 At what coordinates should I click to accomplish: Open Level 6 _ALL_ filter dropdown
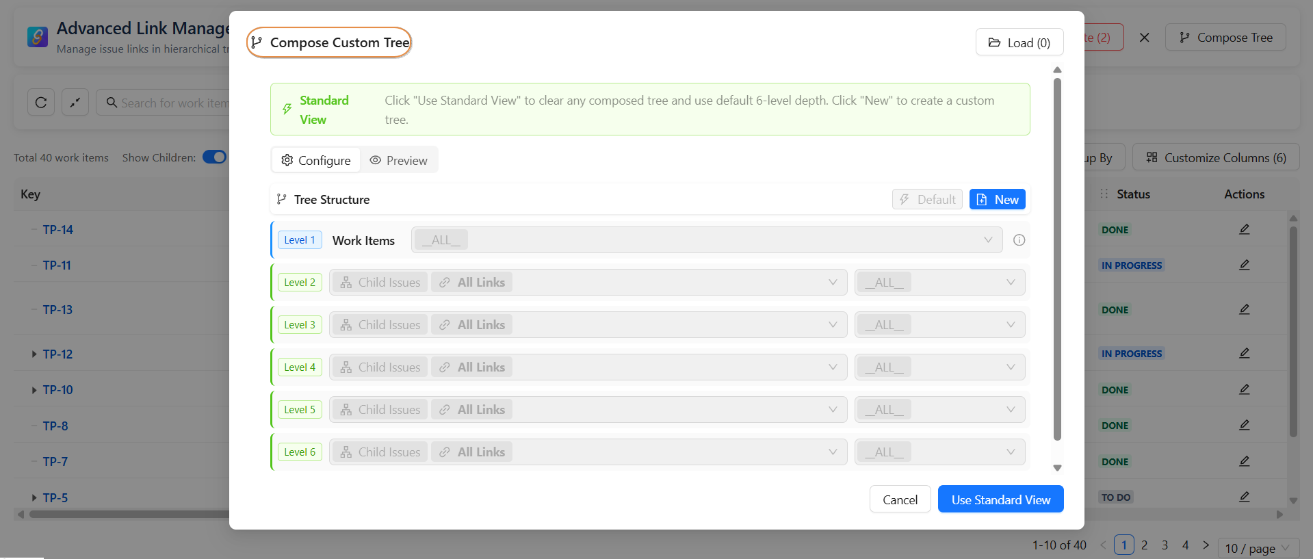[939, 452]
